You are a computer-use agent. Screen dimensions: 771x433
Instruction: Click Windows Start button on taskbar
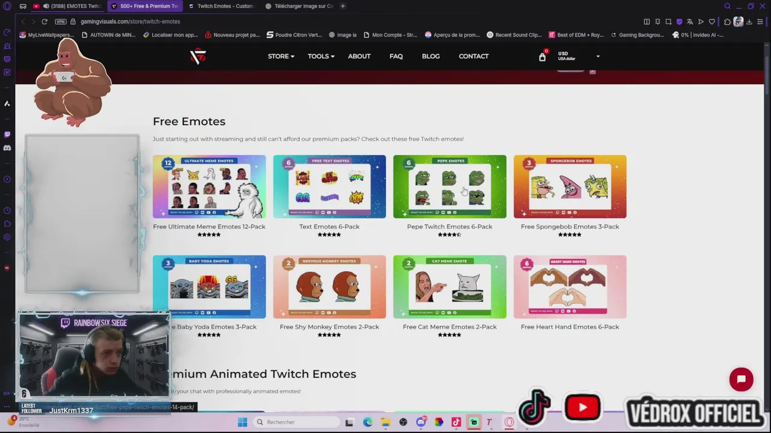242,422
